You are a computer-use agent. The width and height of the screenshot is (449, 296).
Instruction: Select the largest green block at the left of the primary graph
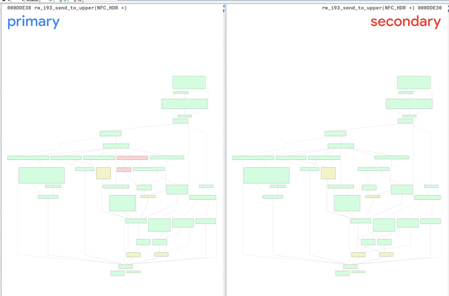[x=42, y=175]
